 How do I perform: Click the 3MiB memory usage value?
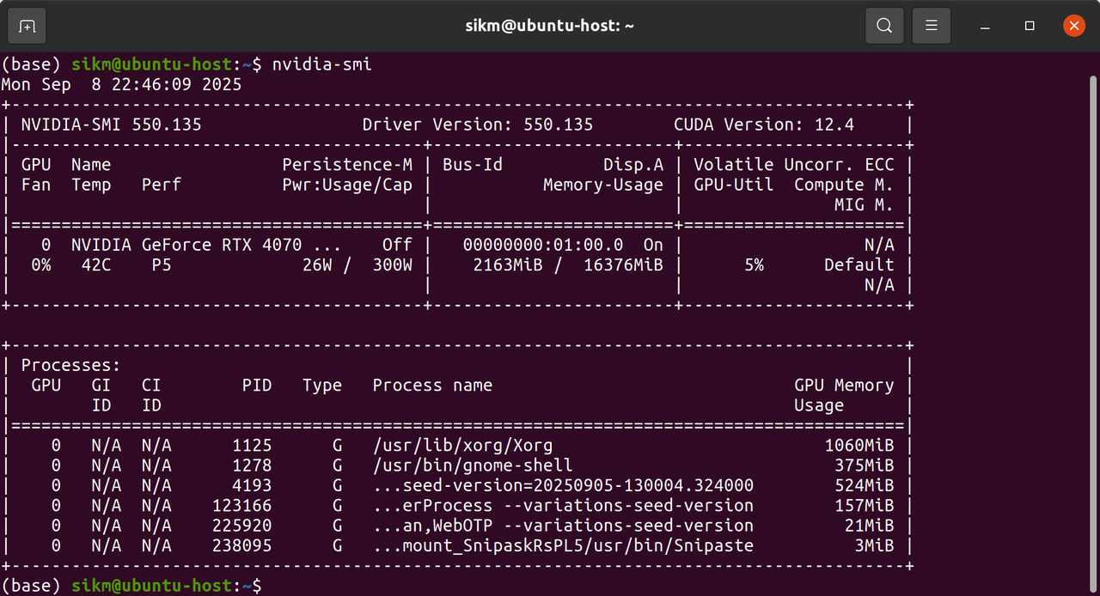(x=875, y=545)
